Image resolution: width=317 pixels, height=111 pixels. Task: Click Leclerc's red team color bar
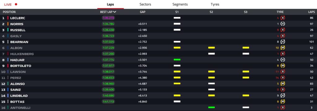pos(8,18)
